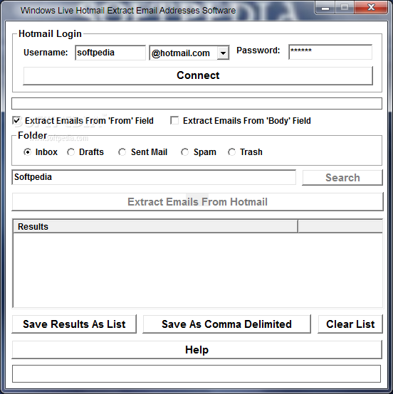Select the Trash folder radio button
This screenshot has height=394, width=393.
tap(231, 152)
